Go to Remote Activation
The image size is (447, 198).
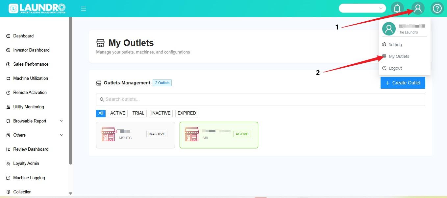pyautogui.click(x=30, y=93)
